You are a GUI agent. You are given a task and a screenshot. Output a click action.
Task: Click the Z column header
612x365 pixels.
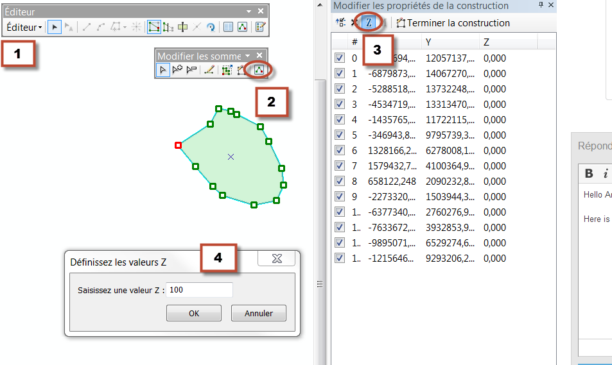click(509, 42)
